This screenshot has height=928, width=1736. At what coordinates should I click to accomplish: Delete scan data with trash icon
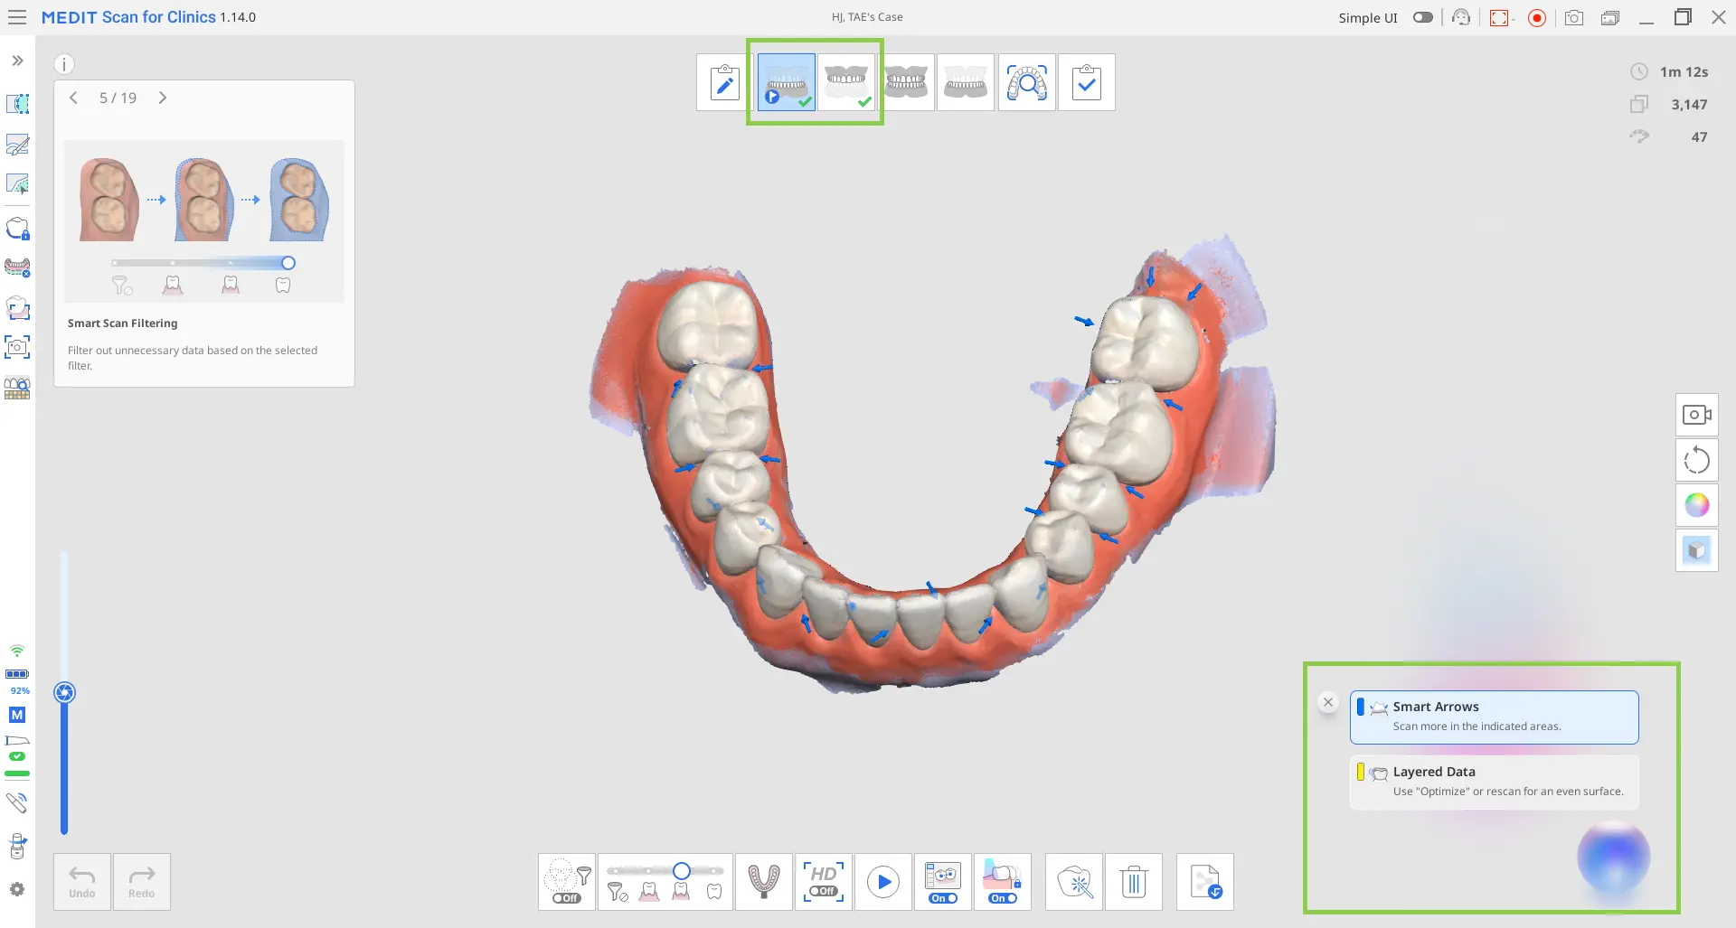point(1134,882)
